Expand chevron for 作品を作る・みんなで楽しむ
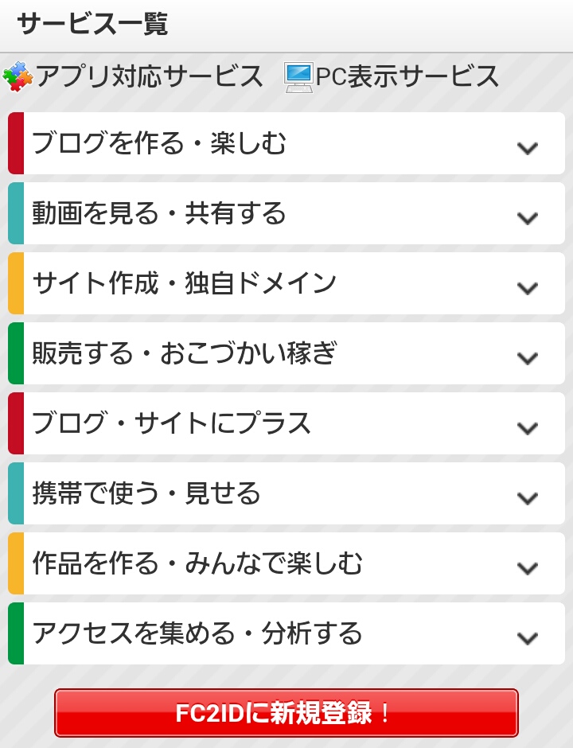573x748 pixels. click(x=527, y=568)
